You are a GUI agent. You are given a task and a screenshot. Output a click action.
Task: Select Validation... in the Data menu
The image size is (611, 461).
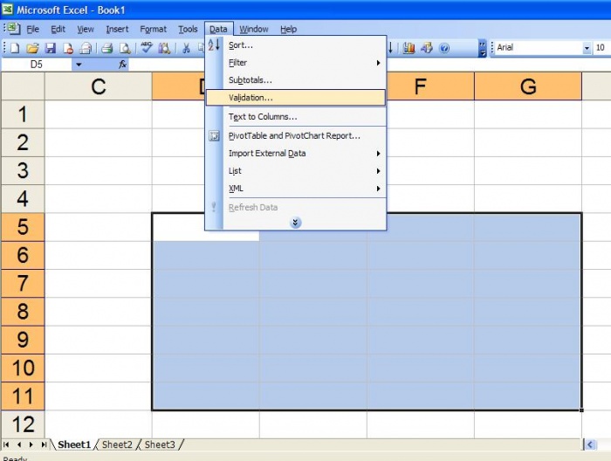[296, 98]
